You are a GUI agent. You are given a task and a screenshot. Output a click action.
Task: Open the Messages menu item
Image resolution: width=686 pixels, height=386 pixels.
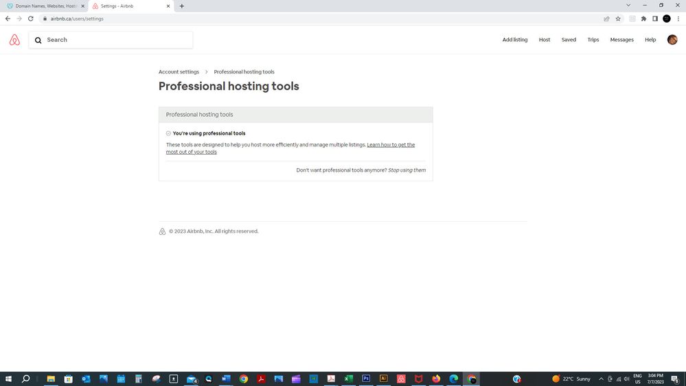pos(621,40)
